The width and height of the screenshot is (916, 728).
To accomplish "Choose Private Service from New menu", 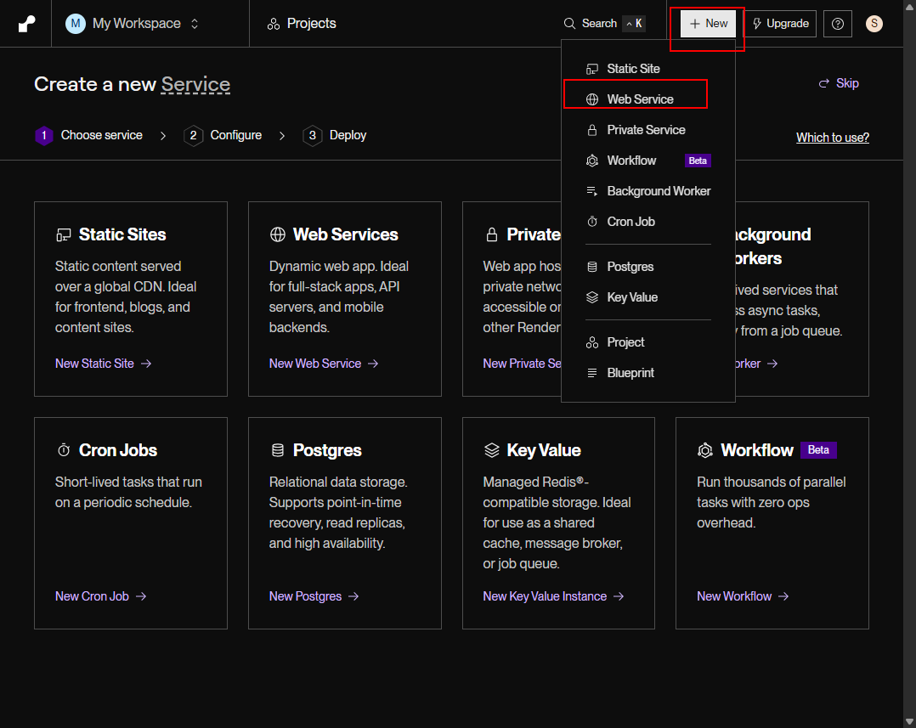I will coord(647,130).
